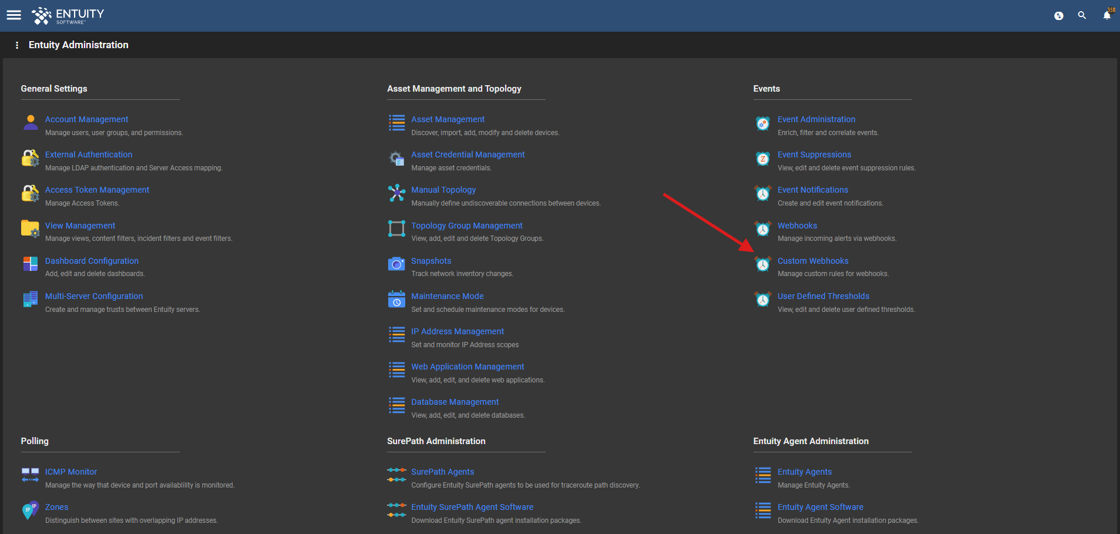
Task: Open the Asset Management link
Action: point(448,119)
